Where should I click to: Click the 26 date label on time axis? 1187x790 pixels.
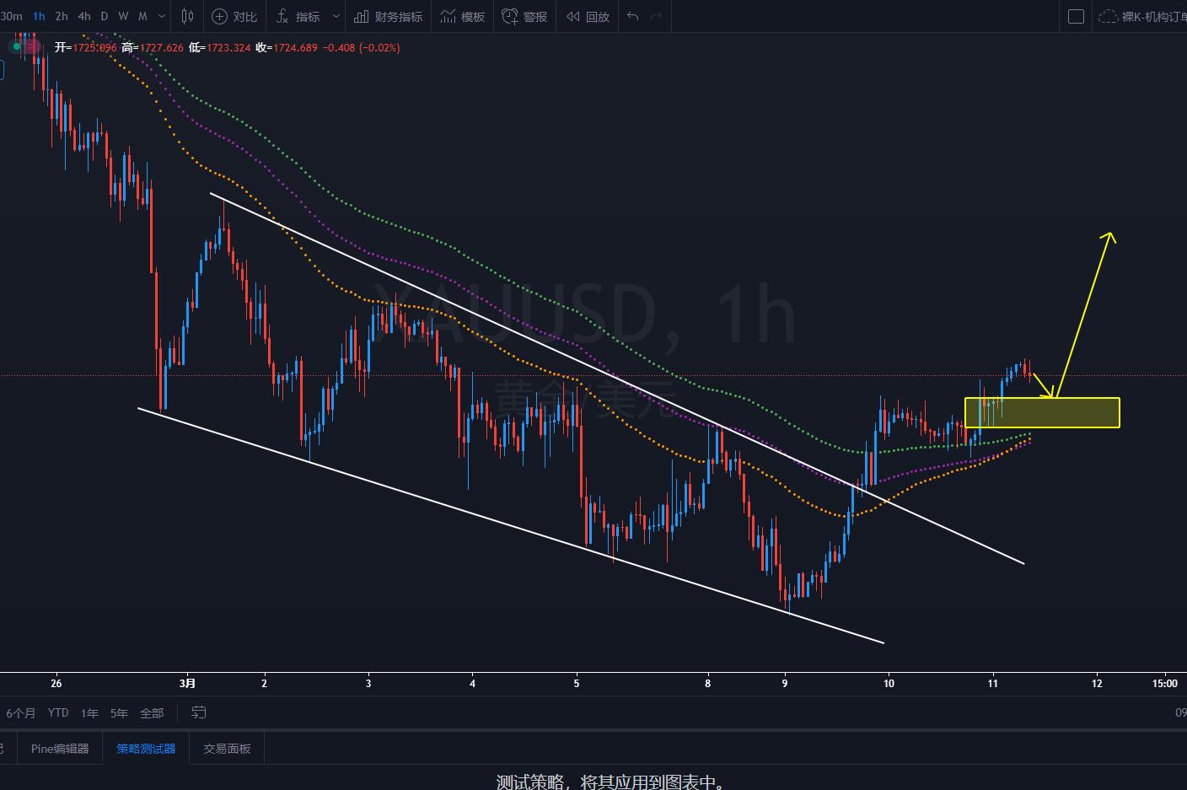56,683
